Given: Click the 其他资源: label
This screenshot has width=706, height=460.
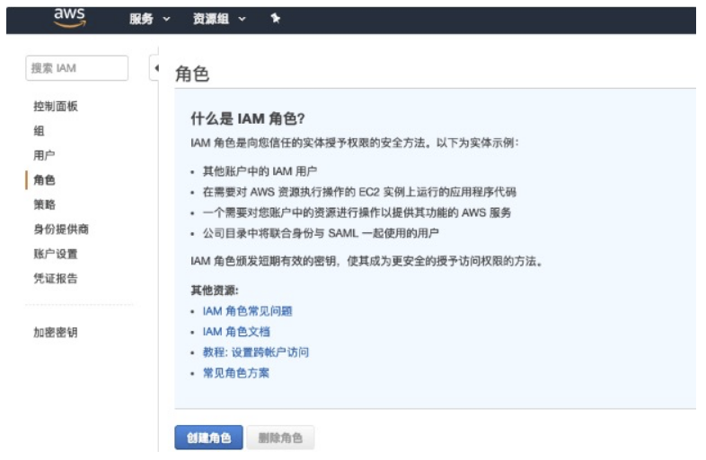Looking at the screenshot, I should [x=215, y=291].
